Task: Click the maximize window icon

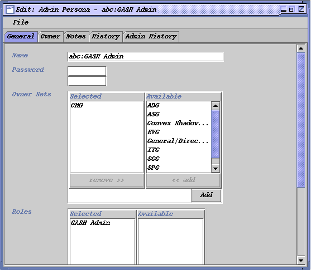Action: click(x=291, y=9)
